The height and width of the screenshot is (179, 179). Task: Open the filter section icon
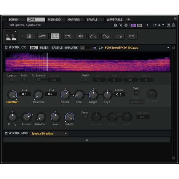(68, 36)
